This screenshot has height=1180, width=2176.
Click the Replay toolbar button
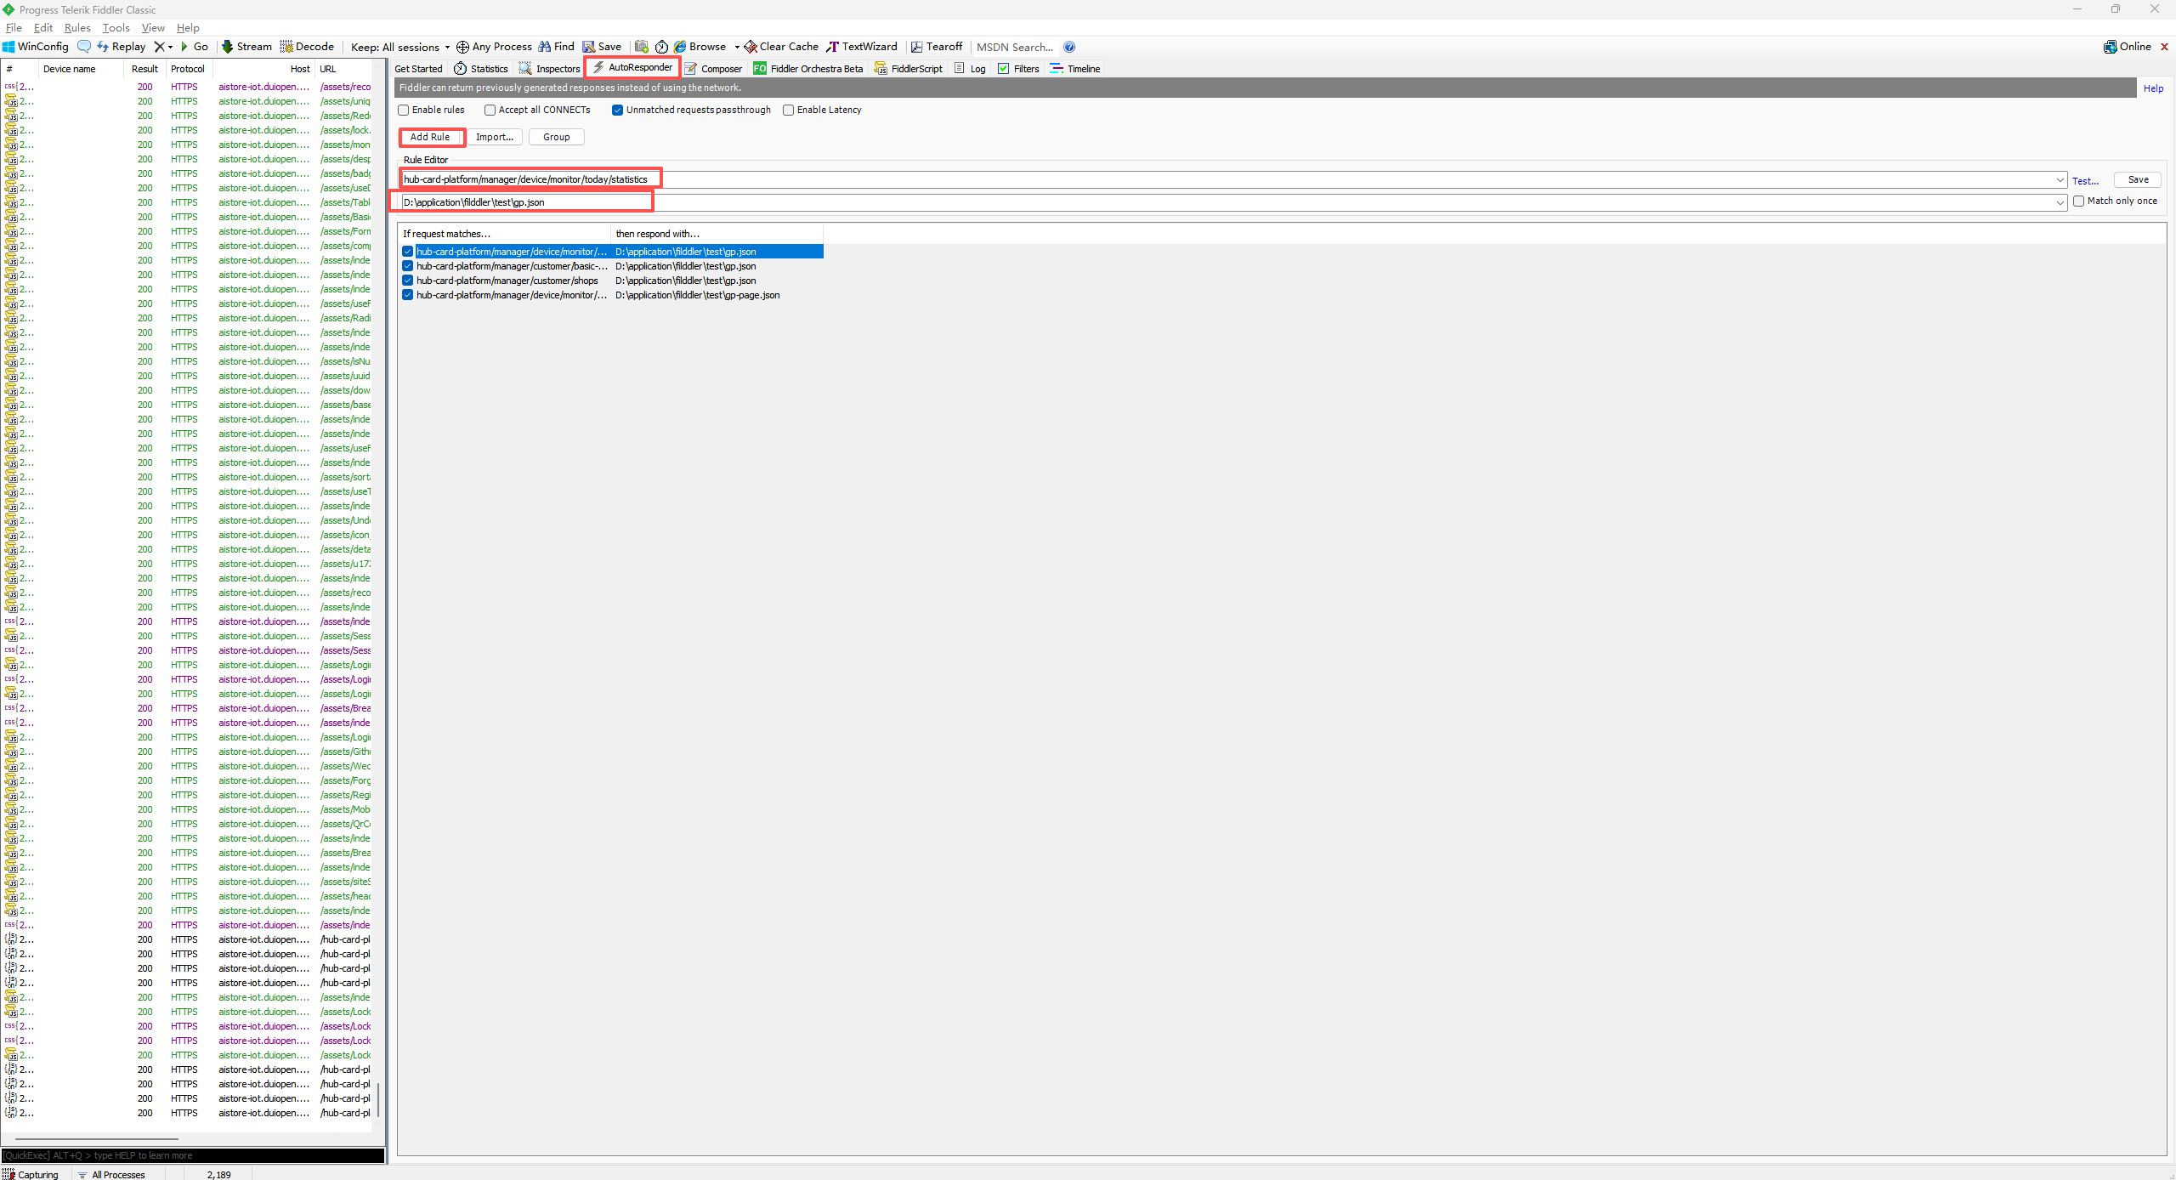(122, 47)
